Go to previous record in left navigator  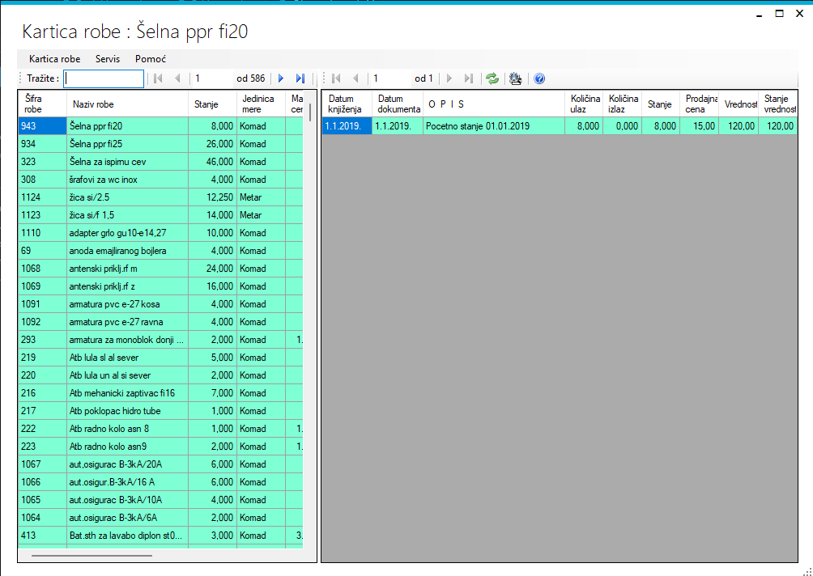click(177, 78)
